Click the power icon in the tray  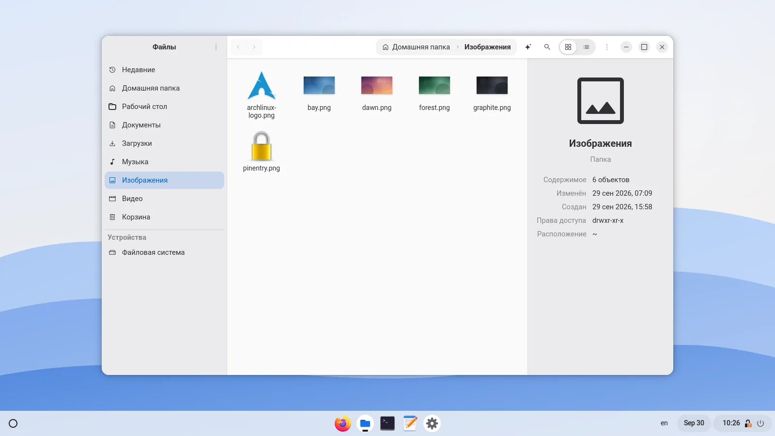[760, 423]
